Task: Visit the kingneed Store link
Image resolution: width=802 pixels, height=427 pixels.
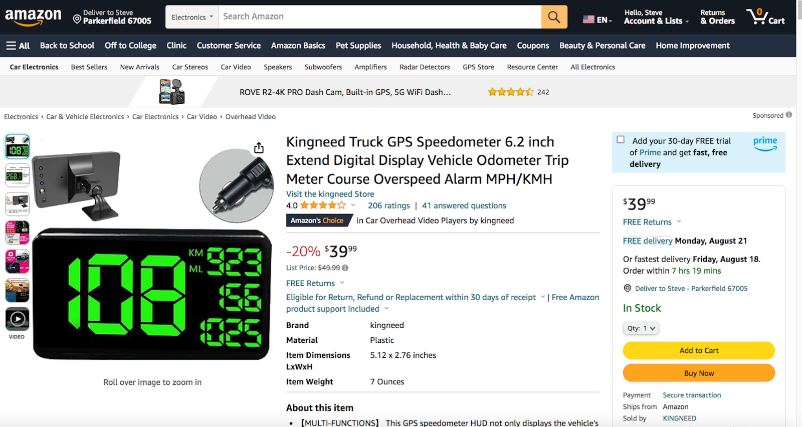Action: click(330, 194)
